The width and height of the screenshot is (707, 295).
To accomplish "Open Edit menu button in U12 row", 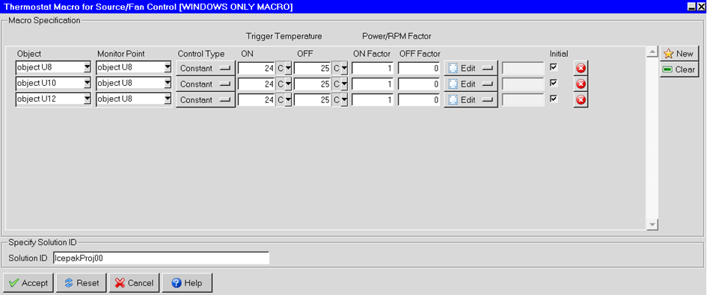I will point(471,100).
